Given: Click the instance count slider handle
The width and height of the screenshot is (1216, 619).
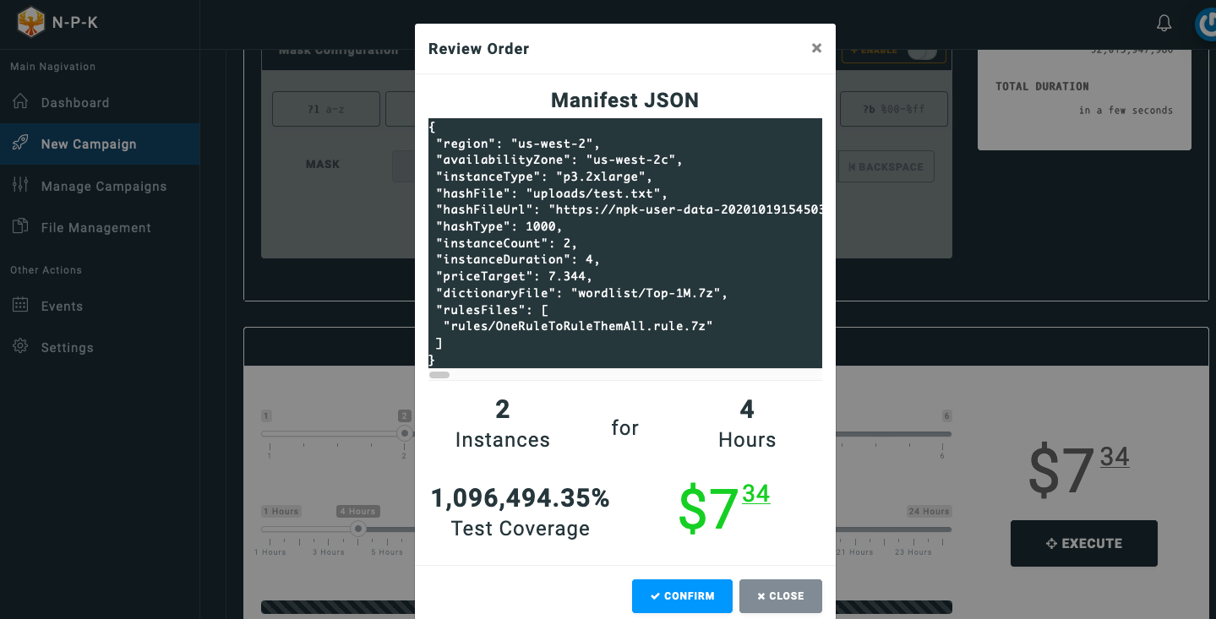Looking at the screenshot, I should 405,433.
